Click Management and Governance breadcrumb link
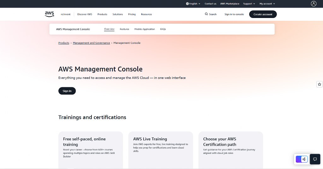This screenshot has height=169, width=323. tap(91, 43)
